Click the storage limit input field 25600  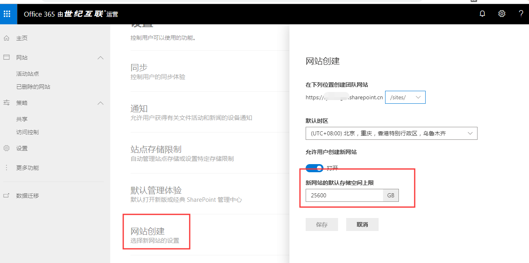(344, 195)
